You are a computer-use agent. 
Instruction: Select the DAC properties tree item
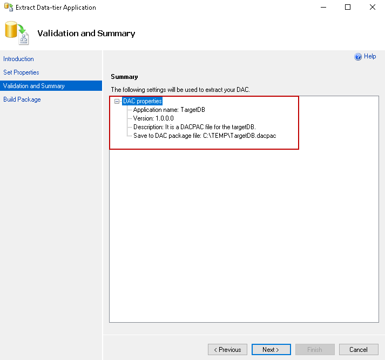(x=142, y=101)
